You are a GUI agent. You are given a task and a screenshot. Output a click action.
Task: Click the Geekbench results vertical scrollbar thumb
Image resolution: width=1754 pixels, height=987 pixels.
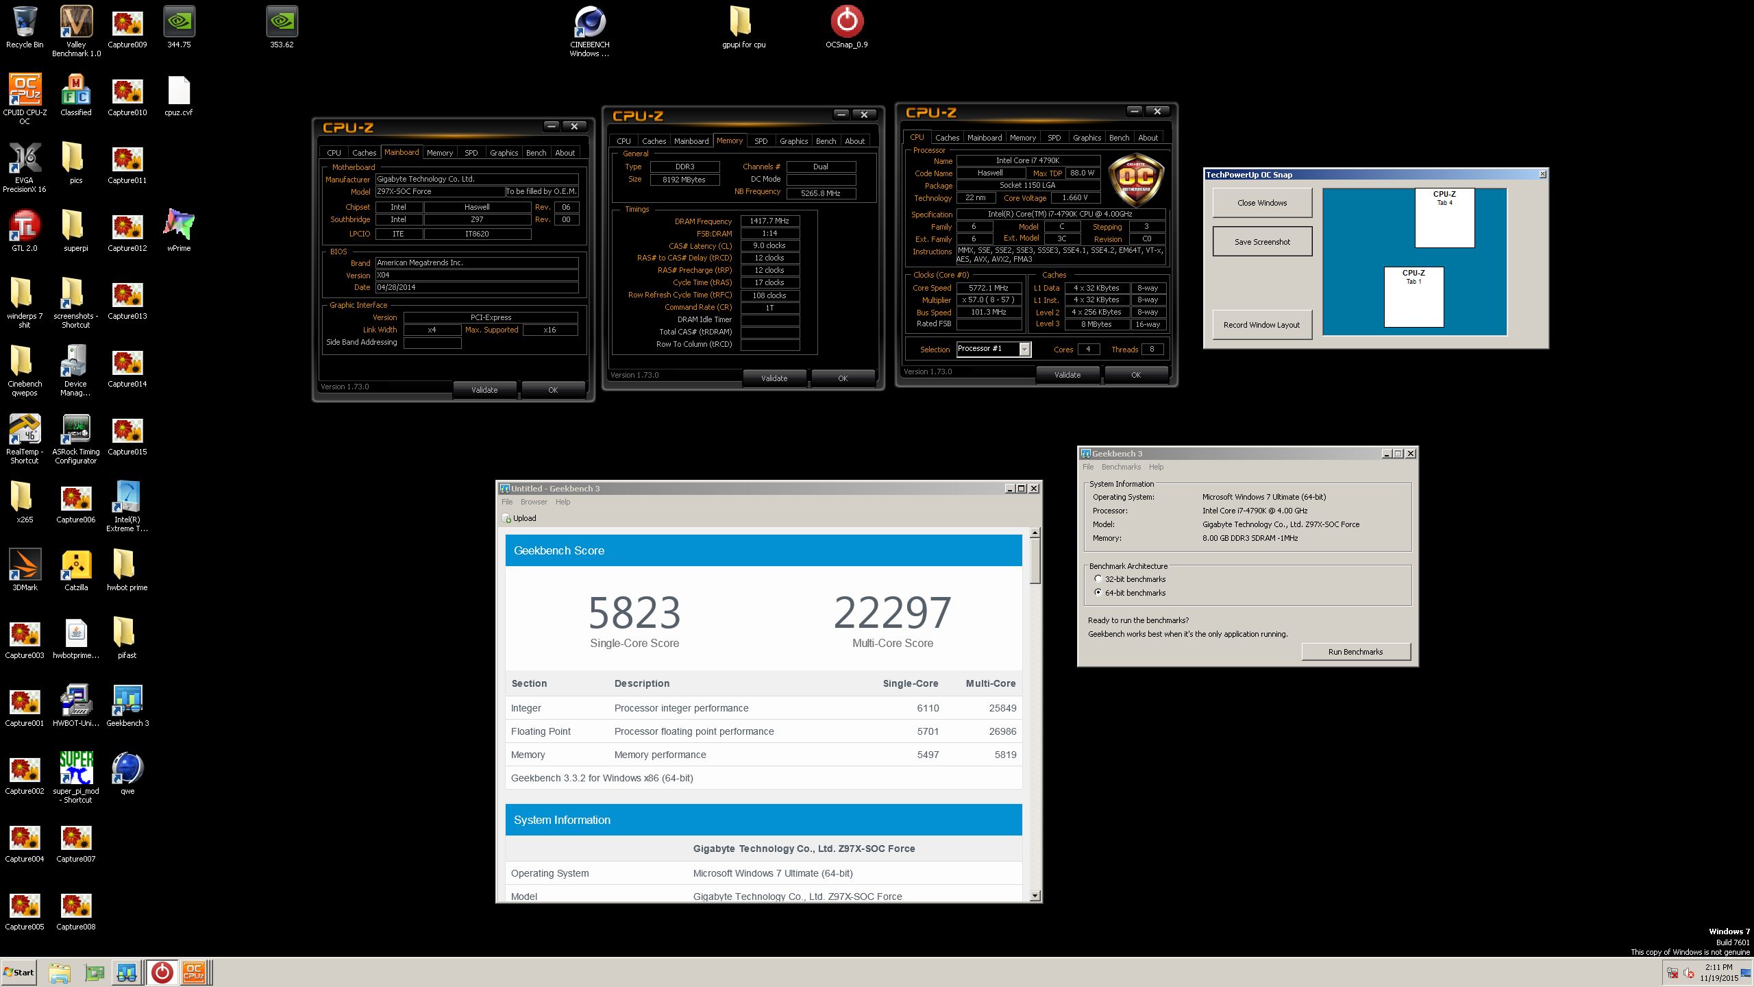1035,561
